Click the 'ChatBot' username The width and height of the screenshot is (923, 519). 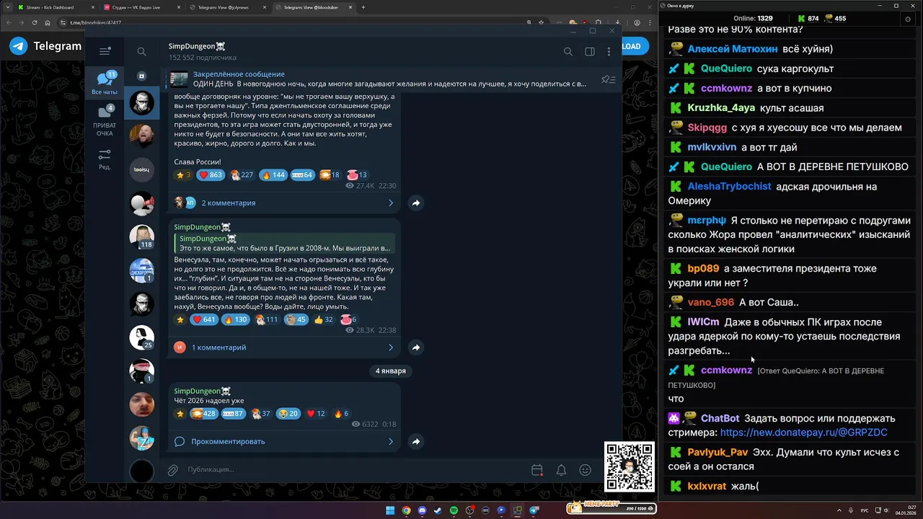(720, 419)
